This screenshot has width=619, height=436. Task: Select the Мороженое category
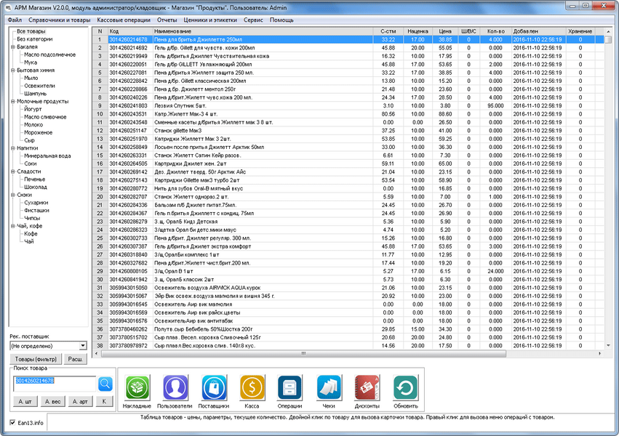pyautogui.click(x=38, y=132)
